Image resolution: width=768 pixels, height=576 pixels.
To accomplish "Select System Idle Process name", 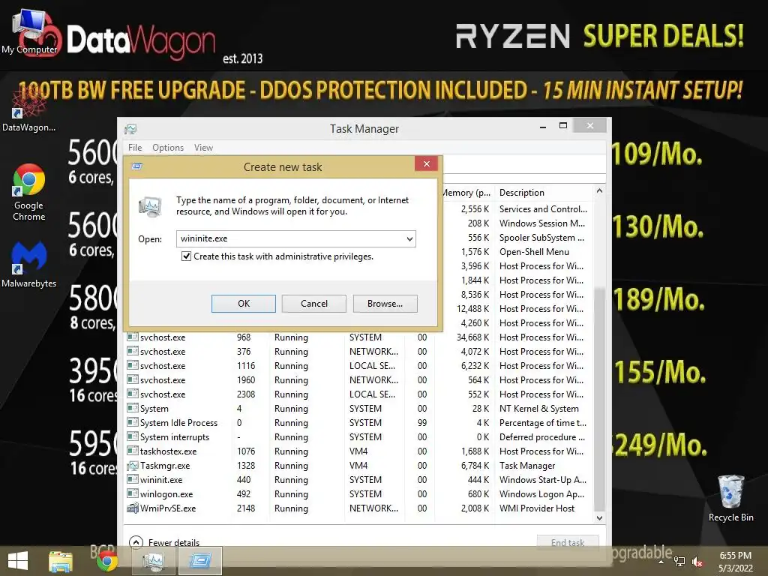I will (x=178, y=423).
